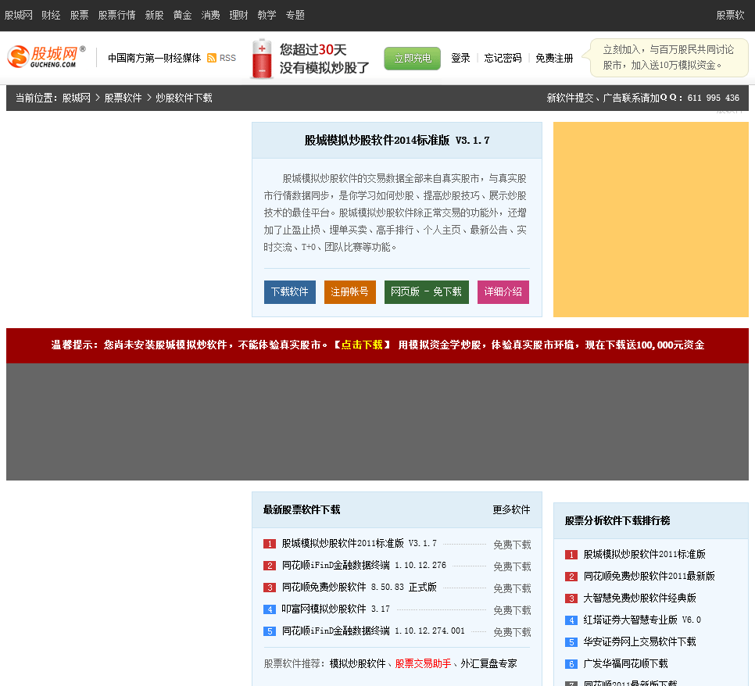Click the gray banner area below the notice
This screenshot has height=686, width=755.
377,422
